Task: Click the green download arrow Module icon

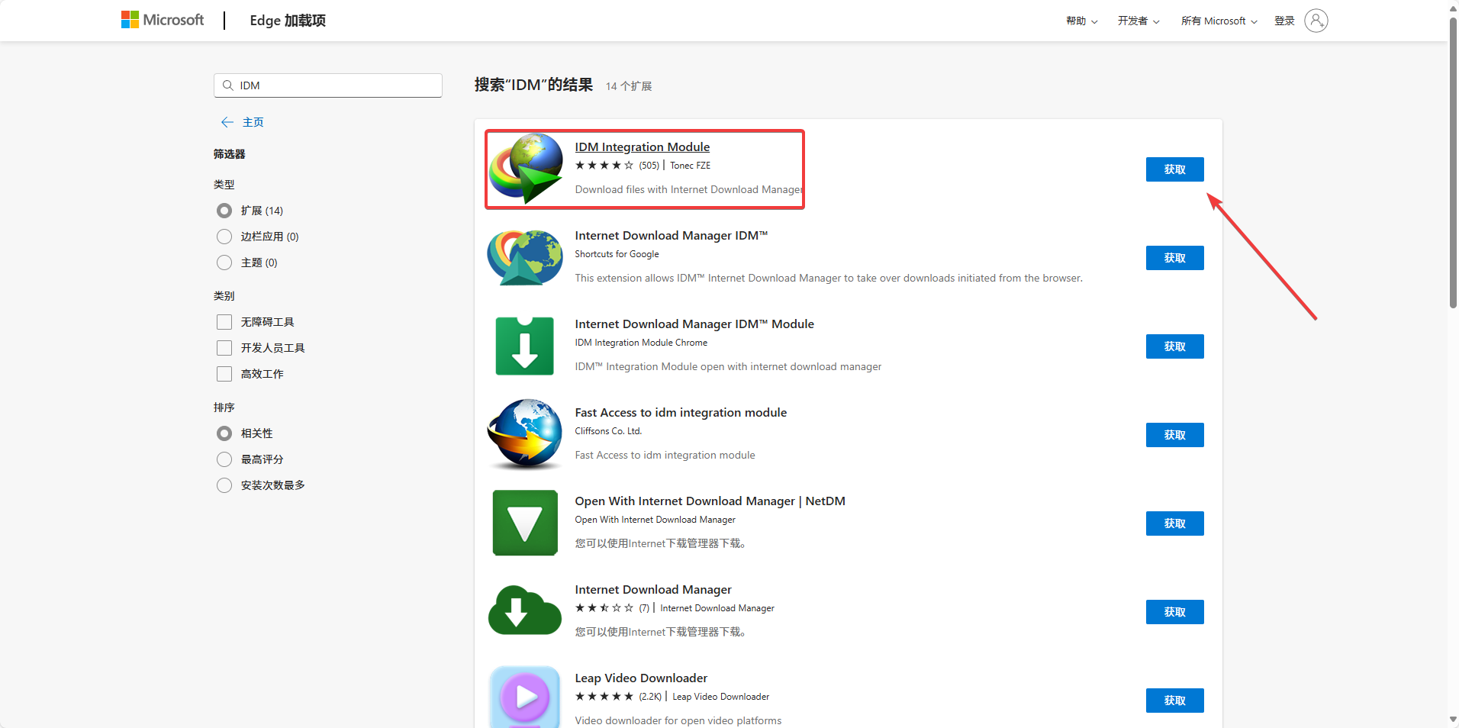Action: click(x=525, y=346)
